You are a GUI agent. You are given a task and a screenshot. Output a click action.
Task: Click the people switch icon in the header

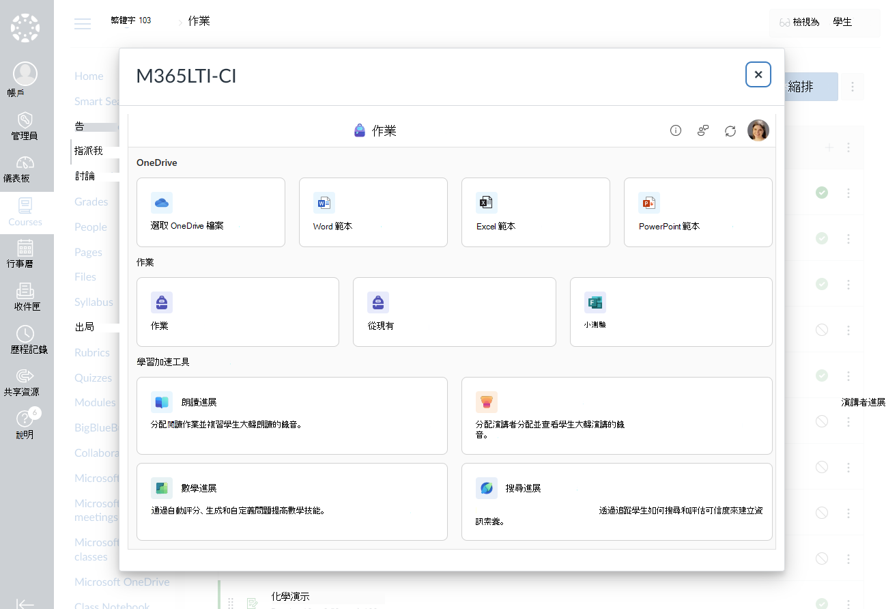(703, 130)
